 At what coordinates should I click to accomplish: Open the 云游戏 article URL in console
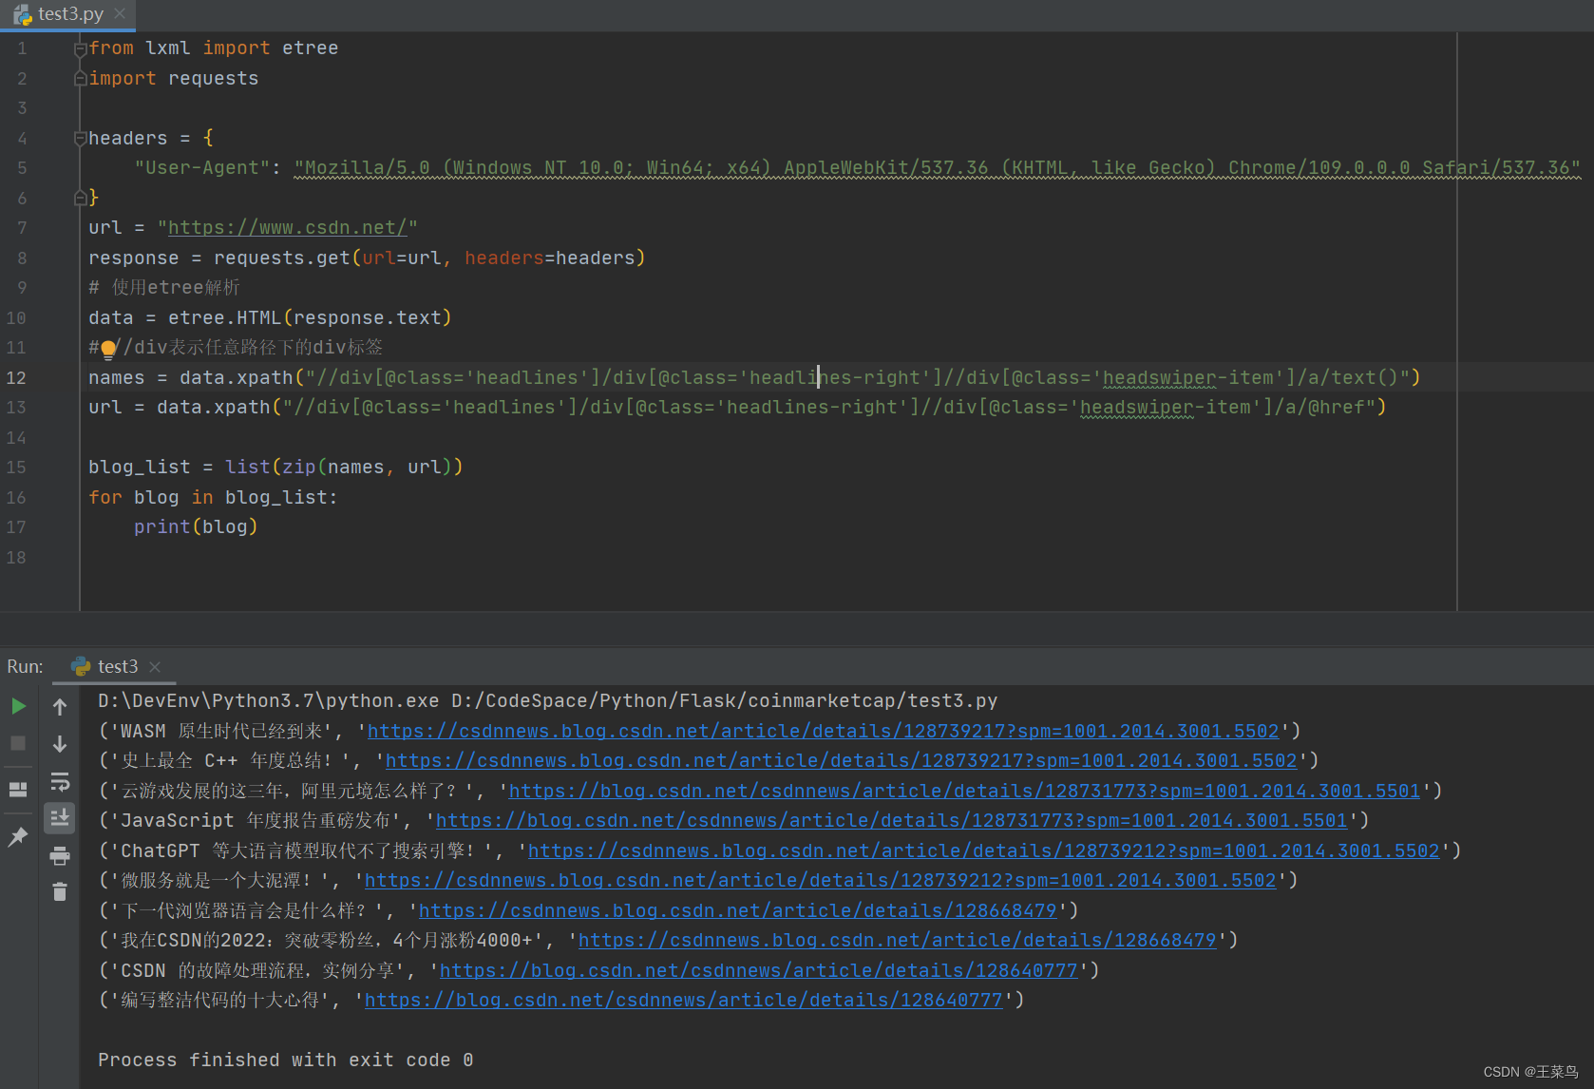click(x=964, y=791)
